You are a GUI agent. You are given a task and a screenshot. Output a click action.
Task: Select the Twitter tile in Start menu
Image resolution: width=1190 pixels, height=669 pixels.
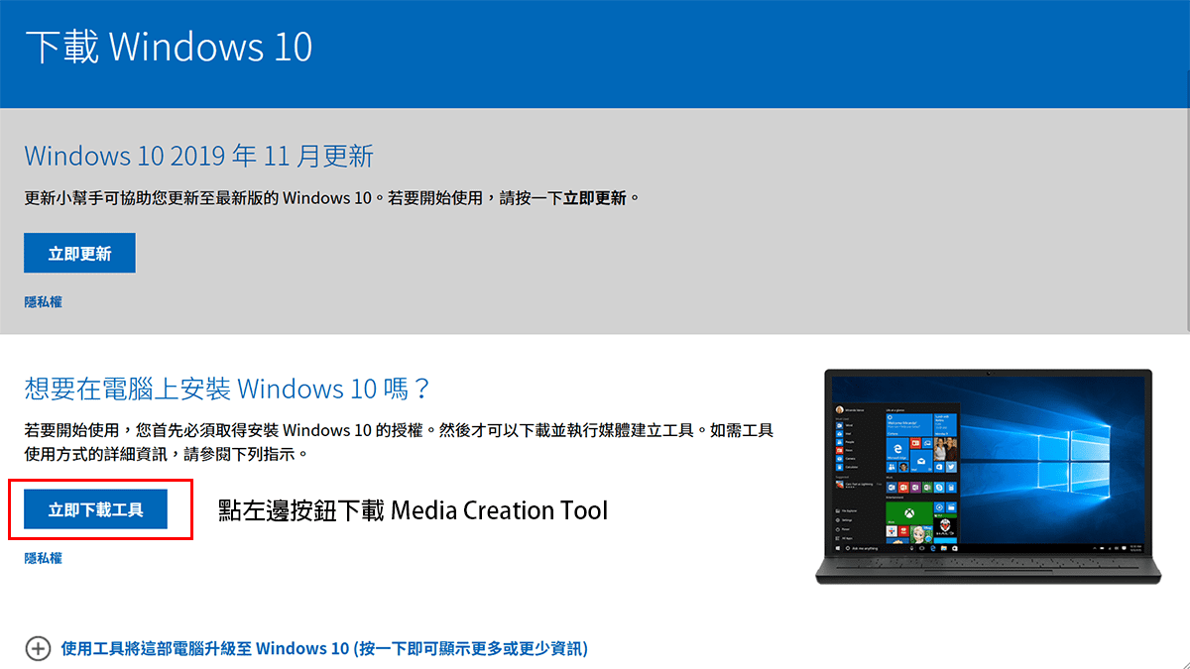(x=950, y=467)
